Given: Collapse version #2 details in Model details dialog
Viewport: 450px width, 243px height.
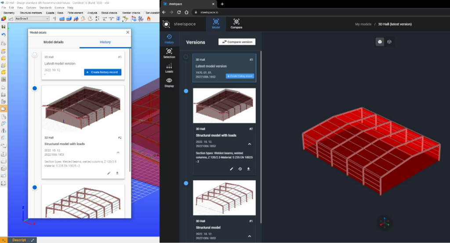Looking at the screenshot, I should pyautogui.click(x=118, y=152).
